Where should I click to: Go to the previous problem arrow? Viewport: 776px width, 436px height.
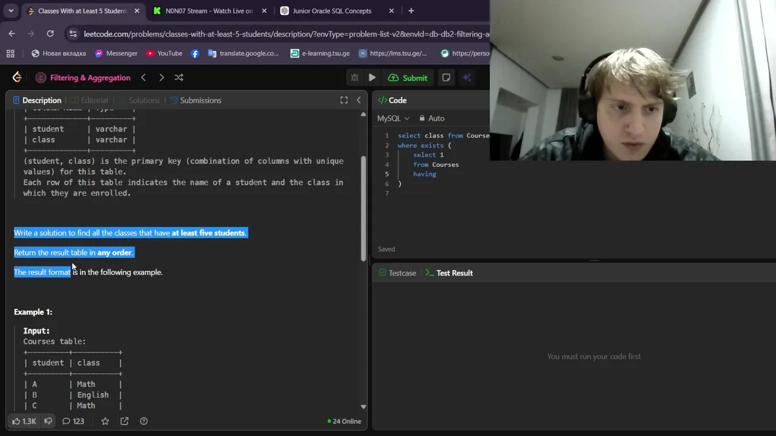[143, 78]
